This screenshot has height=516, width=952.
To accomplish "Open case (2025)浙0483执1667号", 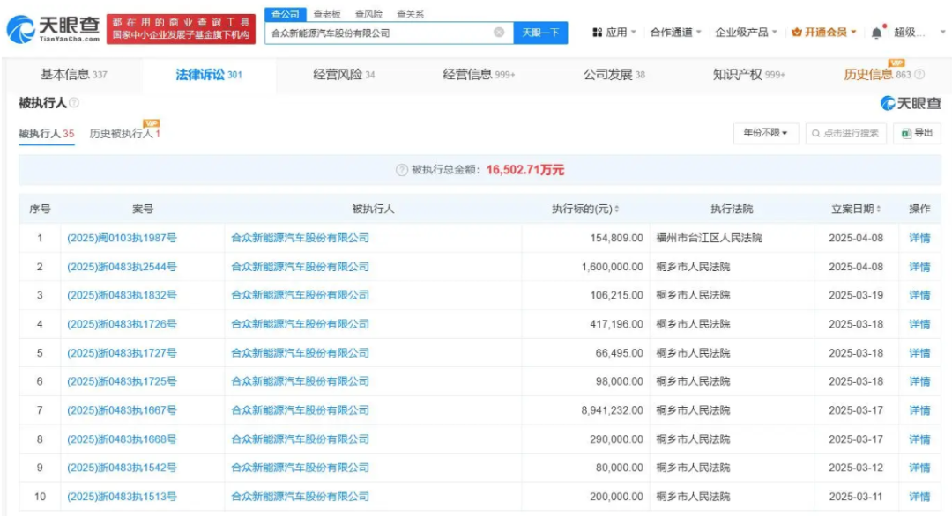I will pos(122,410).
